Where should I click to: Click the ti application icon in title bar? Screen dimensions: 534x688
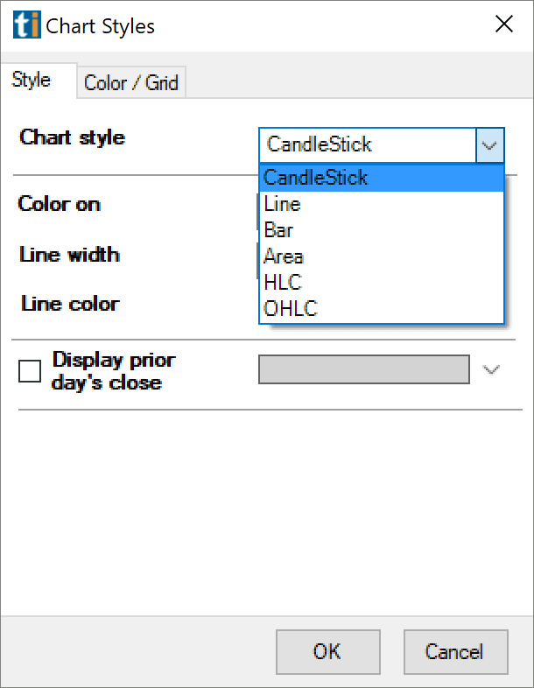click(27, 25)
